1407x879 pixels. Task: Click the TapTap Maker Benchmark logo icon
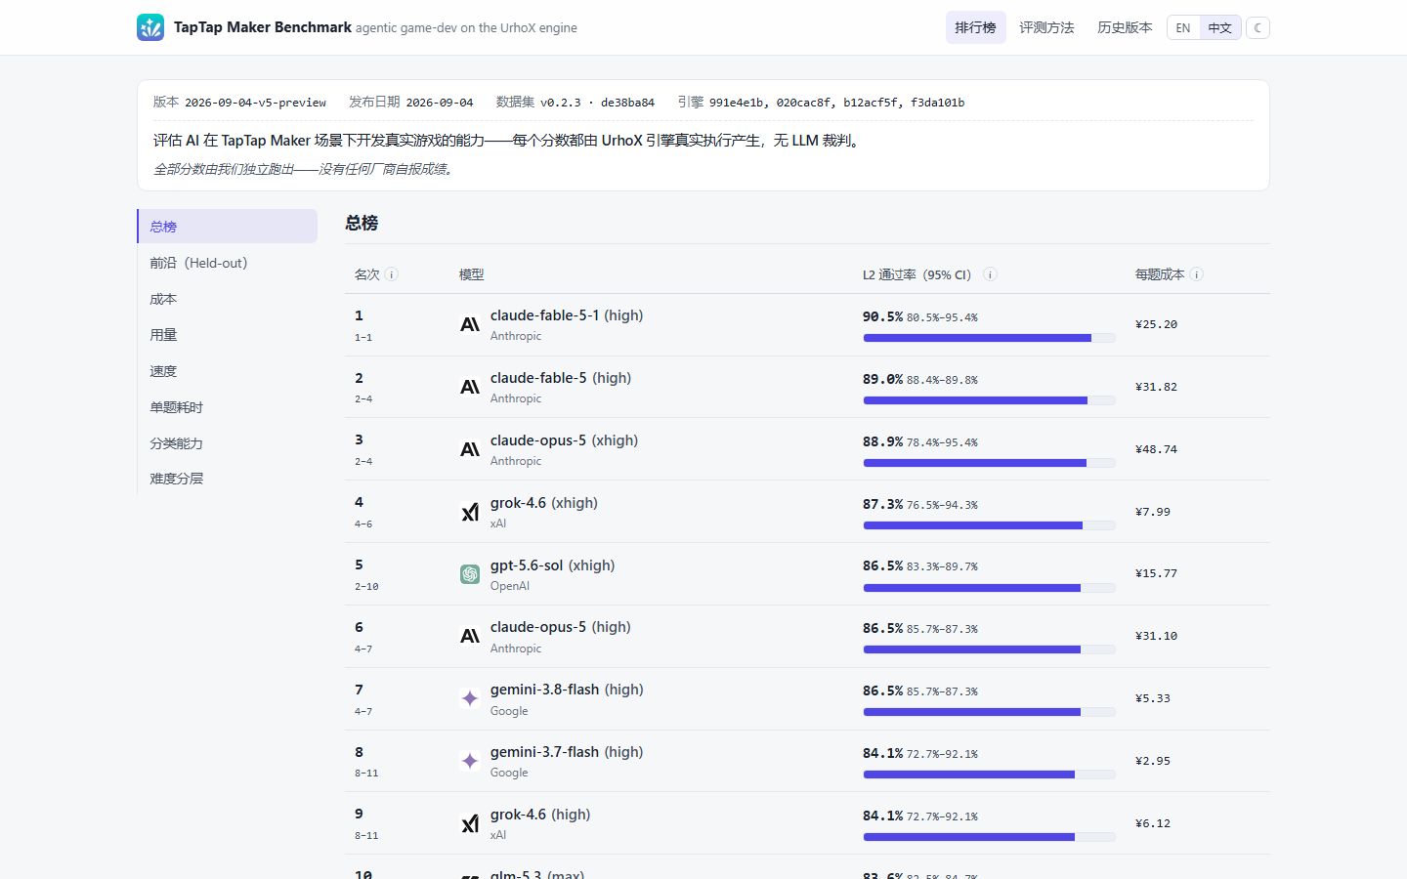tap(150, 27)
